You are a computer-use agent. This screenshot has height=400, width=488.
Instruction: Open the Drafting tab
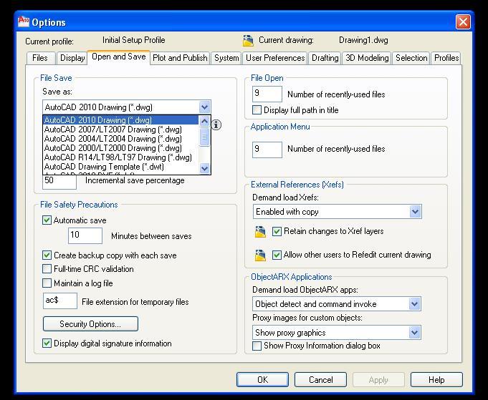click(x=325, y=58)
